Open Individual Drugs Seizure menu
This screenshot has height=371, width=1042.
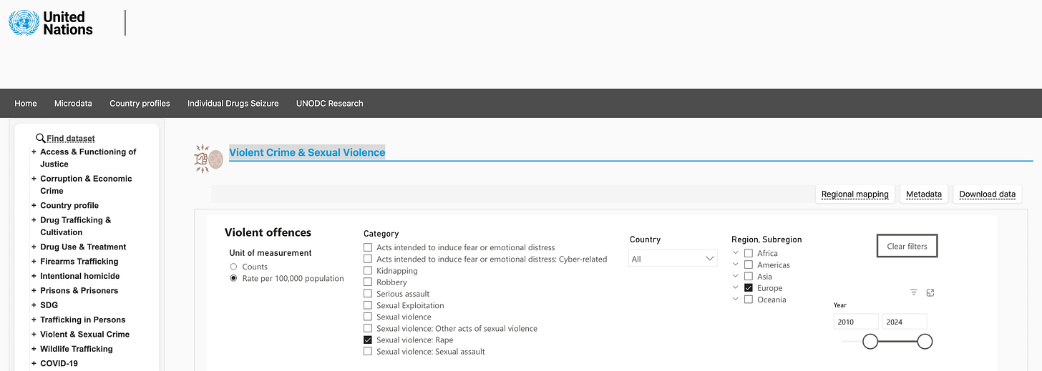click(x=233, y=104)
